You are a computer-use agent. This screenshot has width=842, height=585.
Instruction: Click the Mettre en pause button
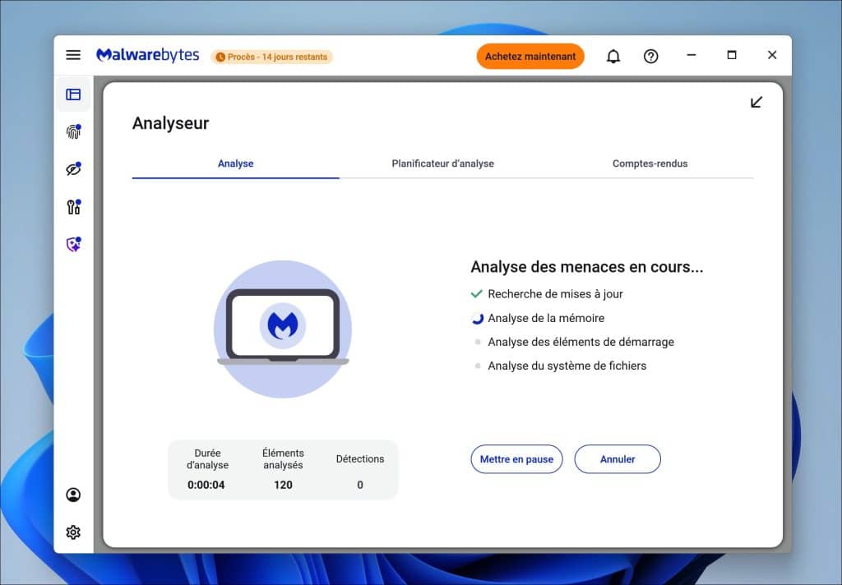tap(516, 459)
